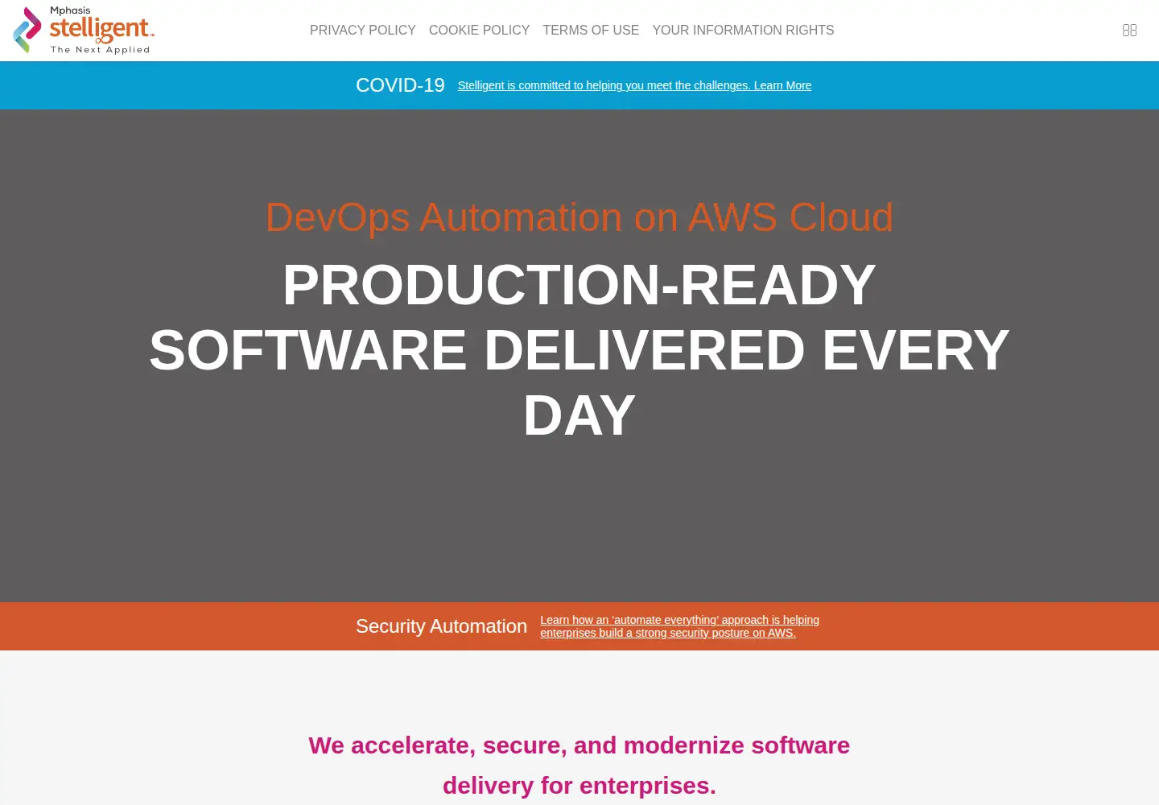The image size is (1159, 805).
Task: Click 'Production-Ready Software Delivered Every Day' headline
Action: coord(579,350)
